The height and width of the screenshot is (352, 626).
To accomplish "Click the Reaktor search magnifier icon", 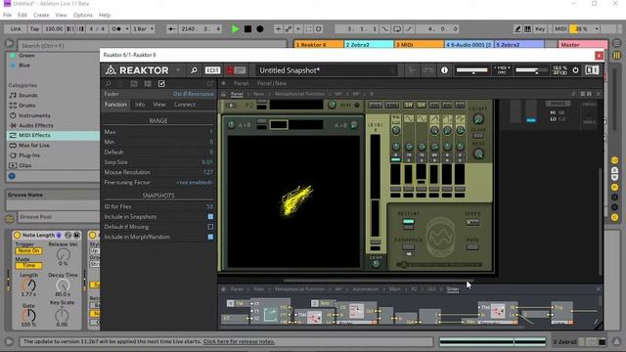I will tap(194, 70).
